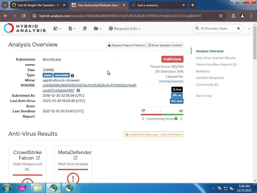
Task: Click Back to top link
Action: pos(204,96)
